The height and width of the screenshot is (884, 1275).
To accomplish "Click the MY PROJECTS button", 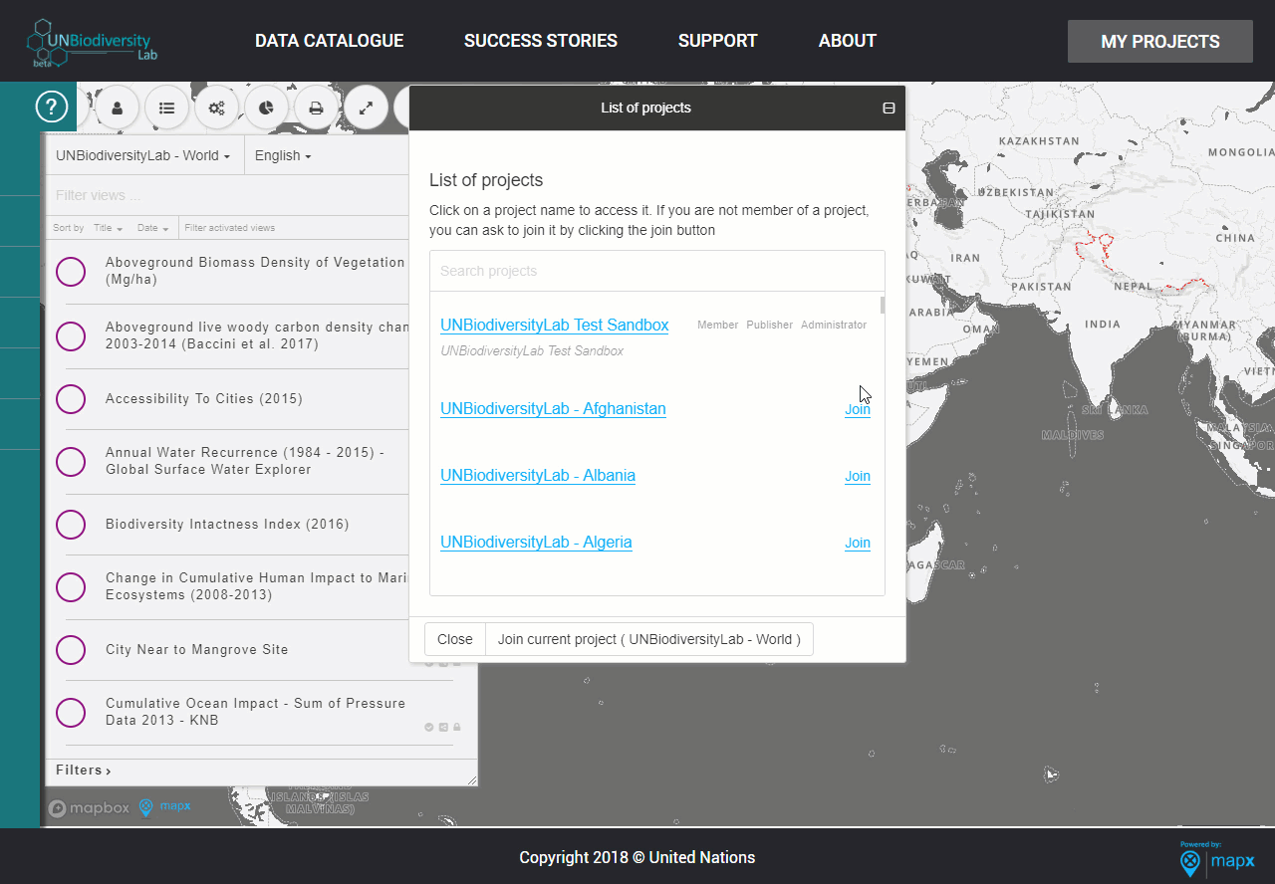I will click(1160, 42).
